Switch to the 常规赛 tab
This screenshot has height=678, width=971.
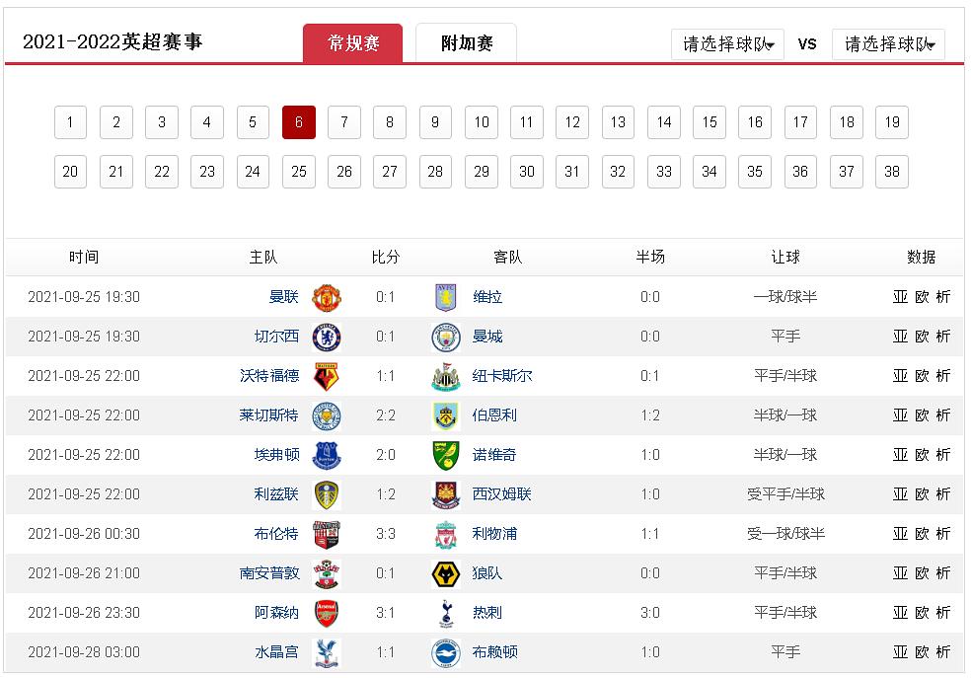[352, 43]
